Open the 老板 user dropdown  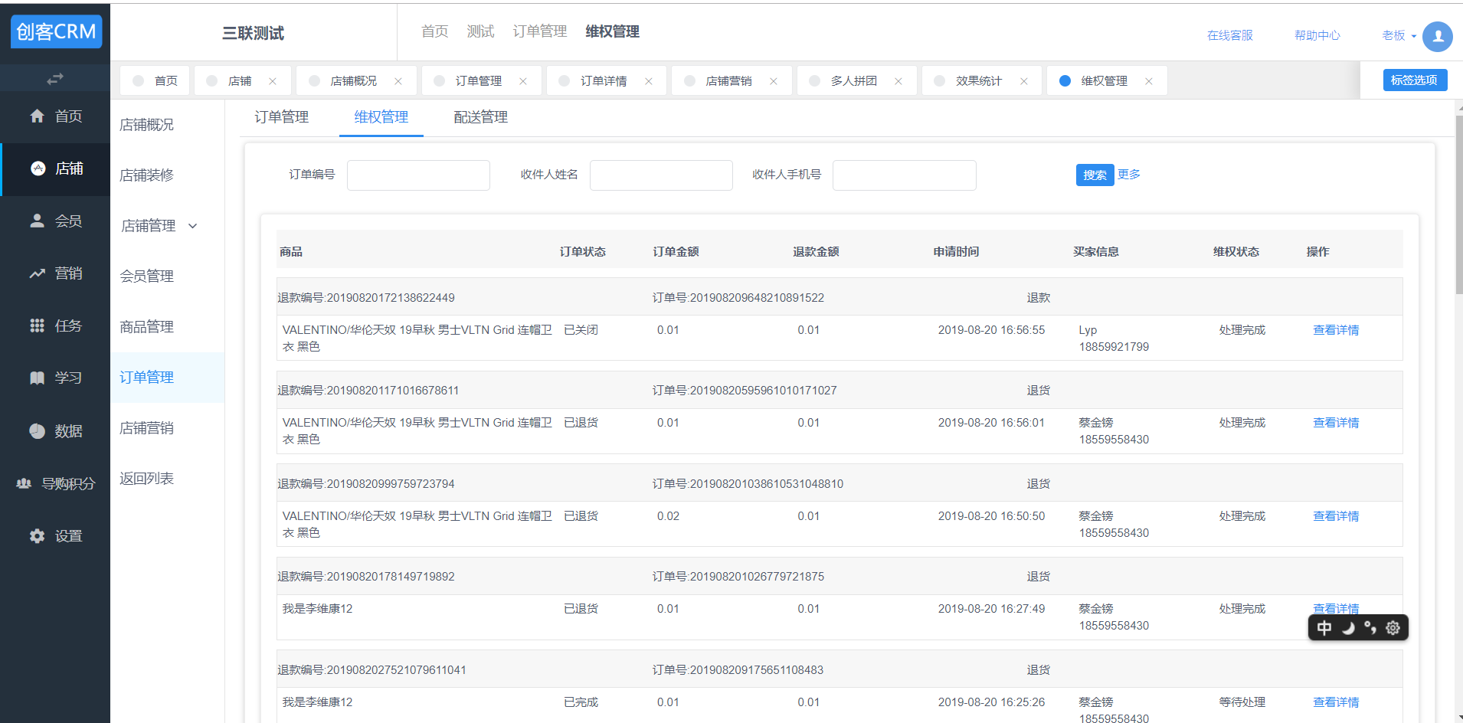(x=1399, y=35)
